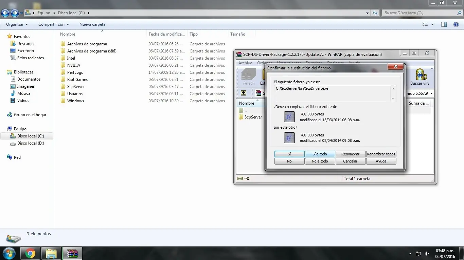Refresh the Explorer address bar location
This screenshot has width=464, height=260.
pos(375,13)
